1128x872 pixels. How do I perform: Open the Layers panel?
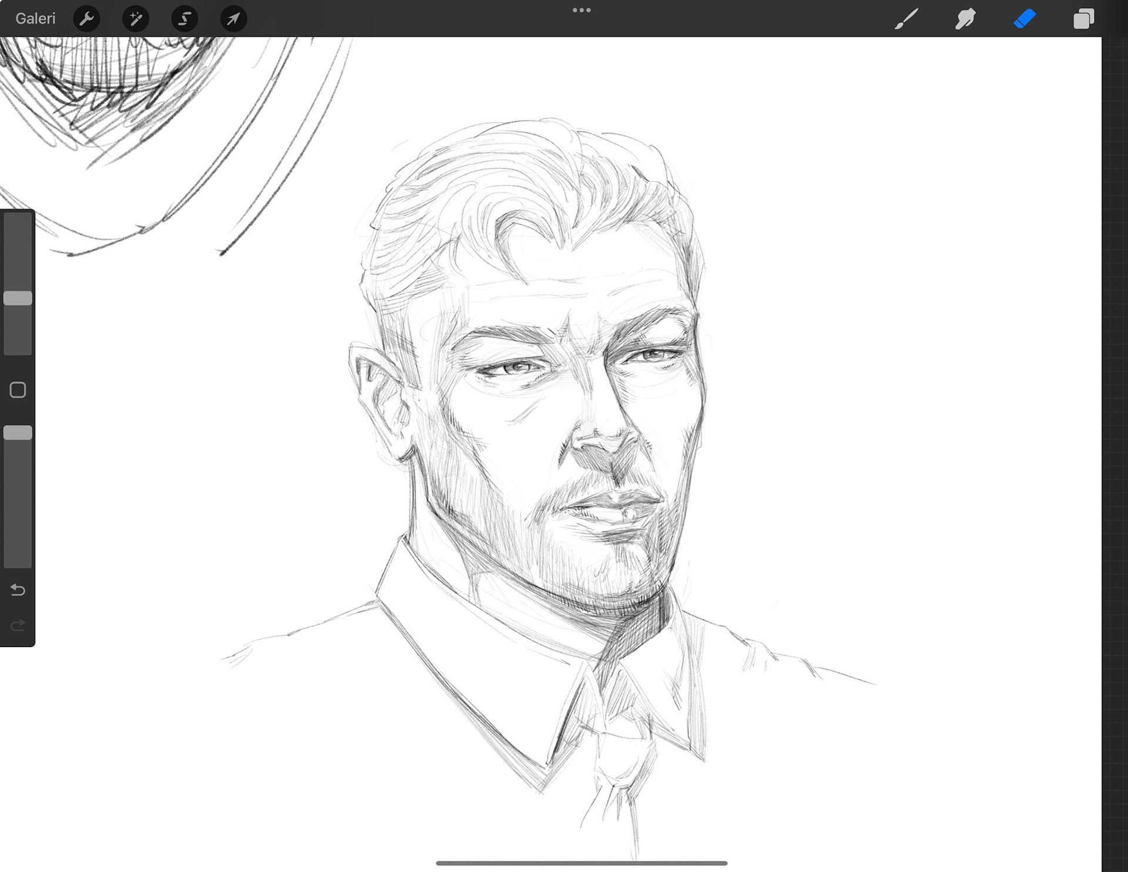[1083, 19]
